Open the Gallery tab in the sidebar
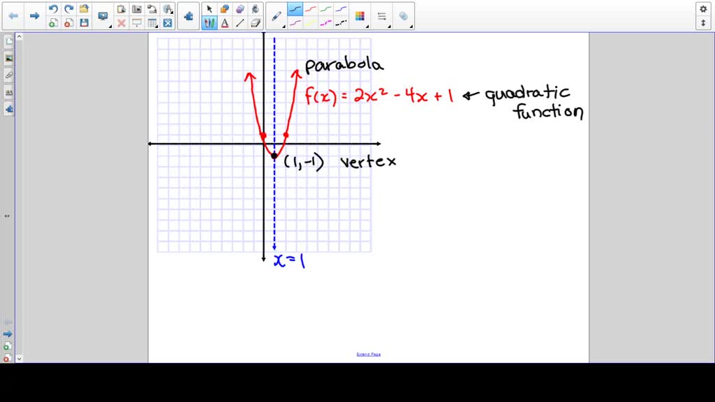This screenshot has height=402, width=715. click(x=8, y=58)
